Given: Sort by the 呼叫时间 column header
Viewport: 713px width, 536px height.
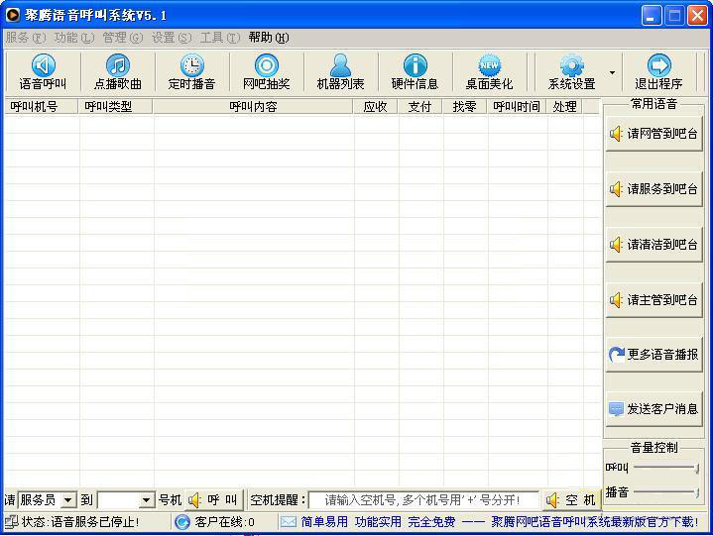Looking at the screenshot, I should [x=517, y=106].
